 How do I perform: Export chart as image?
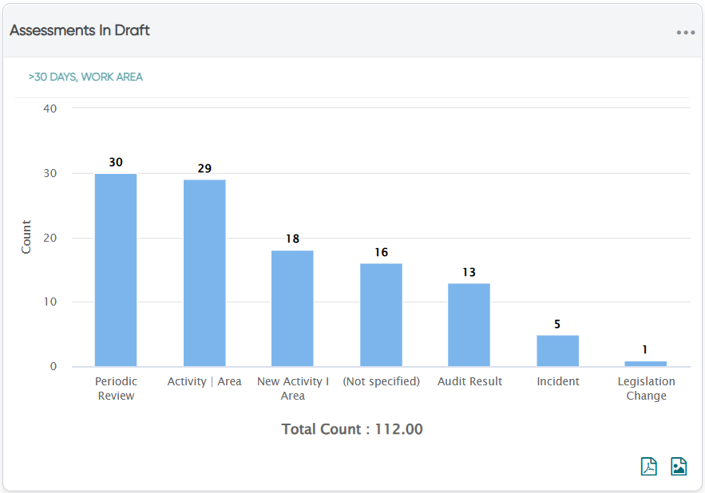[x=679, y=466]
